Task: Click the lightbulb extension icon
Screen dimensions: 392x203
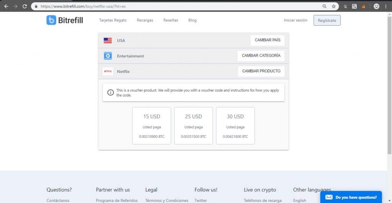Action: (x=346, y=7)
